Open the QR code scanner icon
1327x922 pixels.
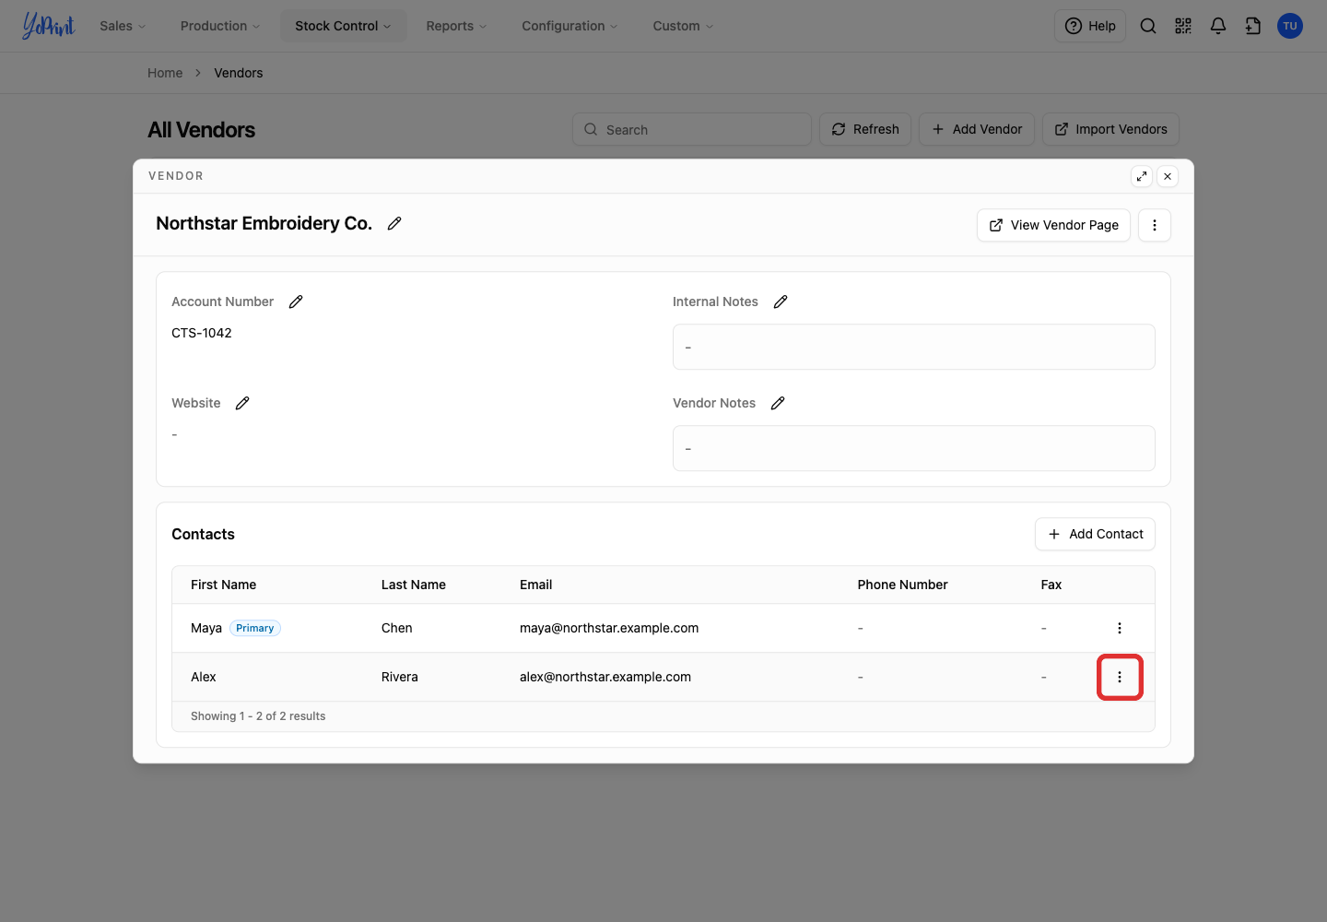1183,26
